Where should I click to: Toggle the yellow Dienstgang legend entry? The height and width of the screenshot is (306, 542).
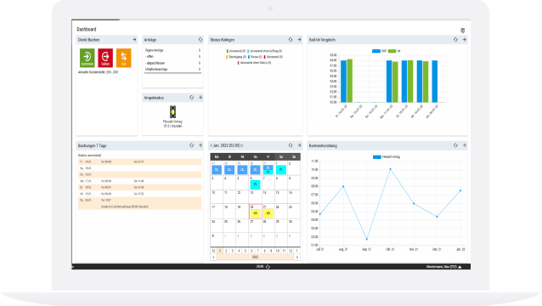236,57
